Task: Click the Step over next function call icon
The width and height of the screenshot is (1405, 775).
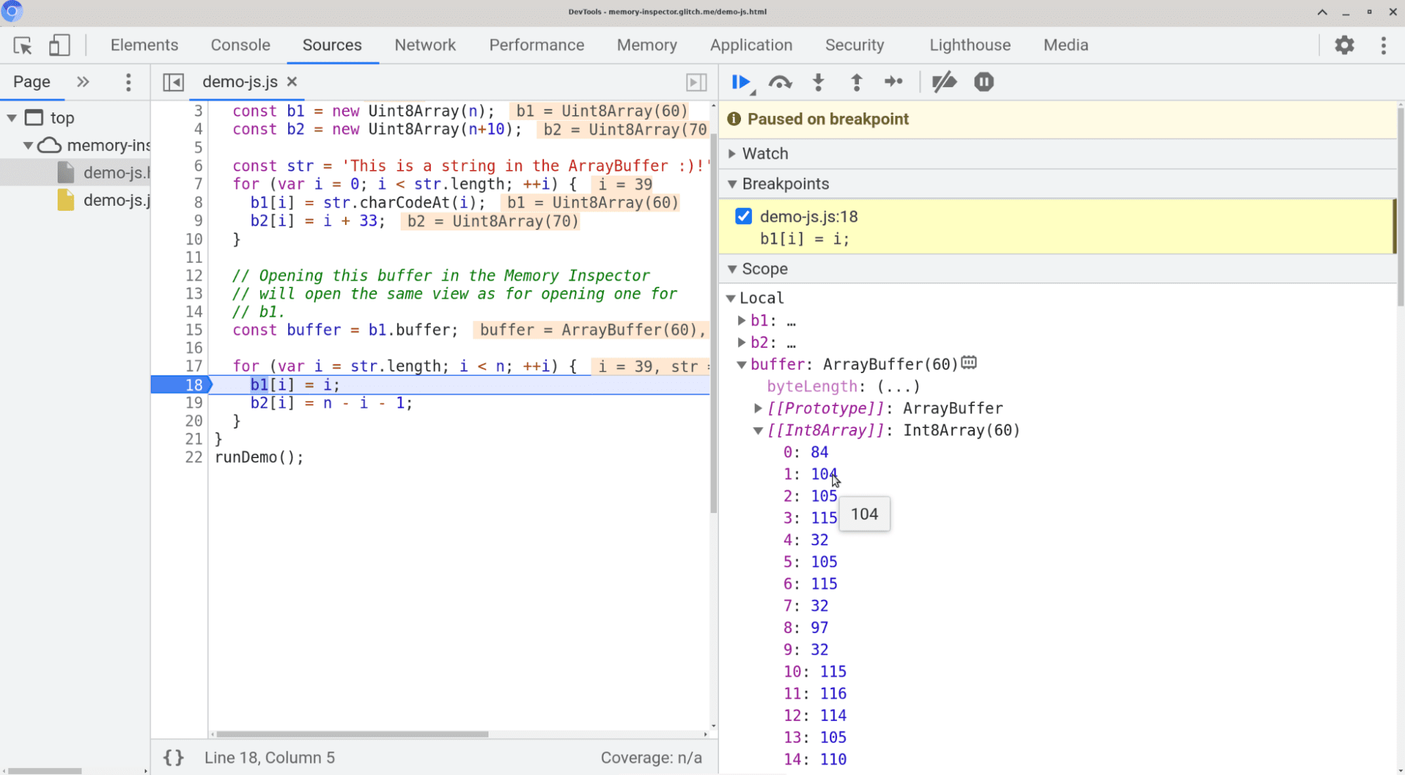Action: pyautogui.click(x=779, y=82)
